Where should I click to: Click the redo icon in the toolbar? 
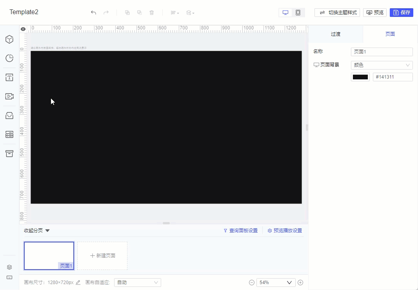coord(106,12)
